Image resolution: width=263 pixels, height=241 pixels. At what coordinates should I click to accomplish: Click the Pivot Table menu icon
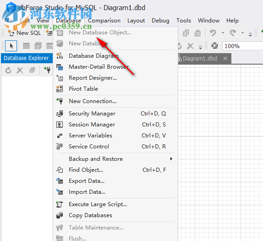(x=60, y=89)
